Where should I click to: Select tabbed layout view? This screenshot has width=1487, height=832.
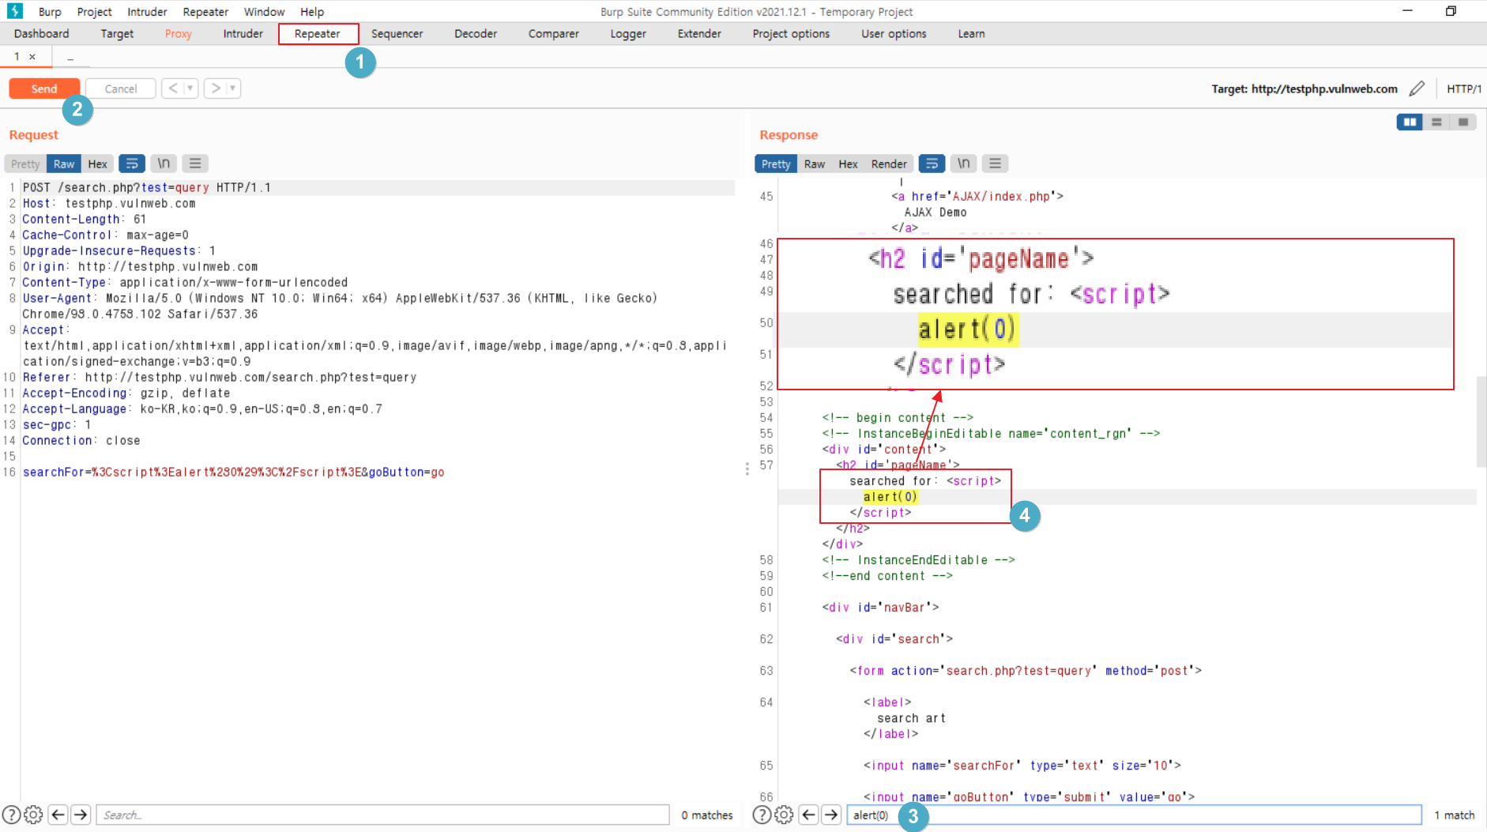1463,122
